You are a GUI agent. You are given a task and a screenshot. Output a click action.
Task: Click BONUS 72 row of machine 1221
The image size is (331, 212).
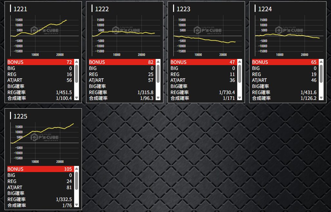pos(41,62)
